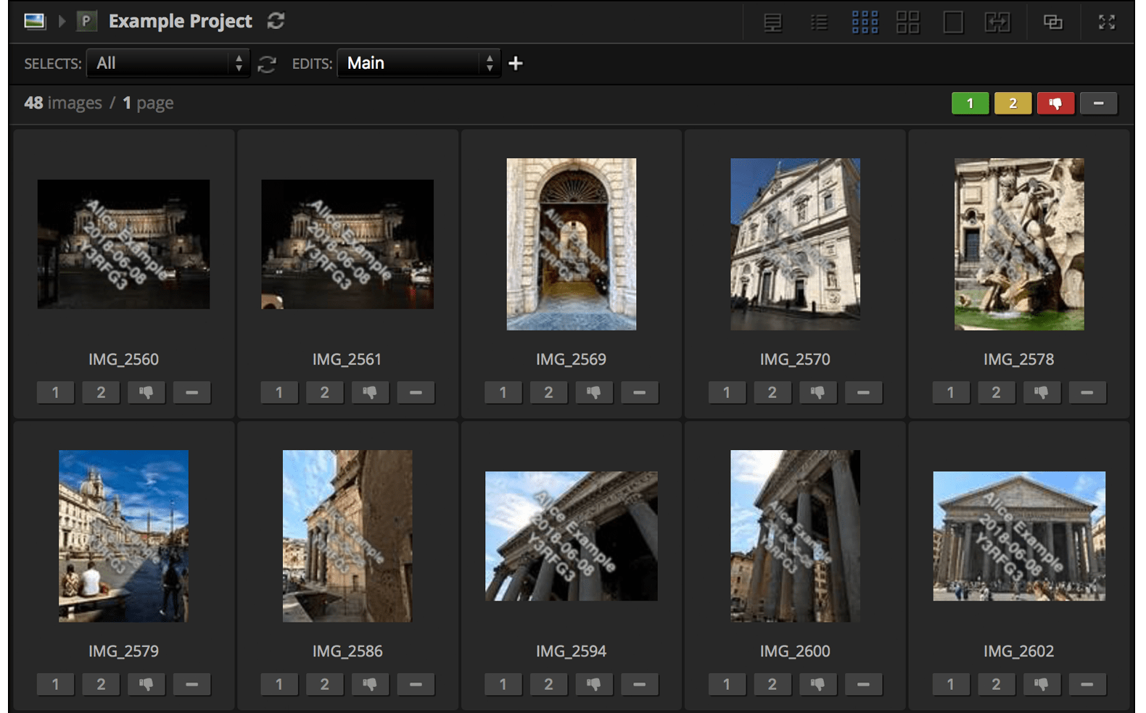The image size is (1146, 713).
Task: Rate IMG_2600 as 1
Action: [726, 685]
